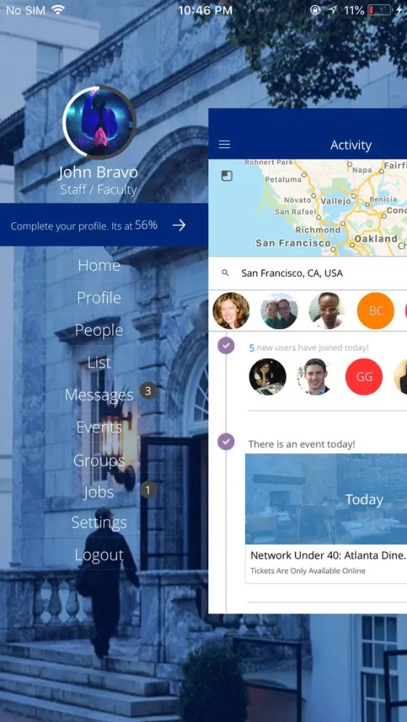Tap the 5 new users have joined text
407x722 pixels.
point(309,348)
